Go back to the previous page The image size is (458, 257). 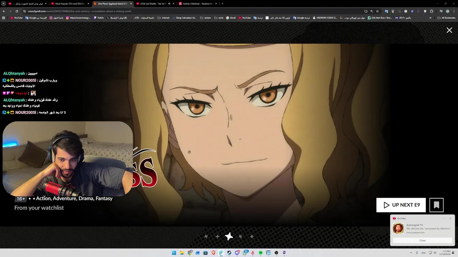4,11
